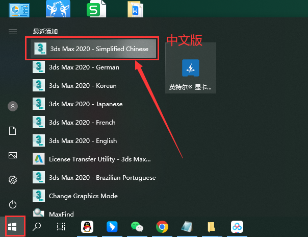Open the MaxFind app entry
Image resolution: width=308 pixels, height=237 pixels.
(x=61, y=213)
